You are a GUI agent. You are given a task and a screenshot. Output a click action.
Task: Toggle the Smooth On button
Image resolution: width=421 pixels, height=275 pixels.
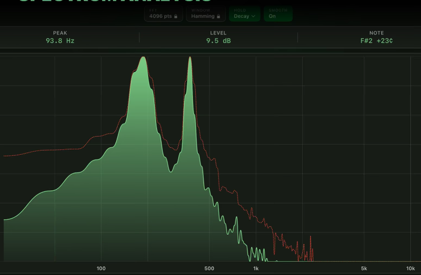click(278, 13)
